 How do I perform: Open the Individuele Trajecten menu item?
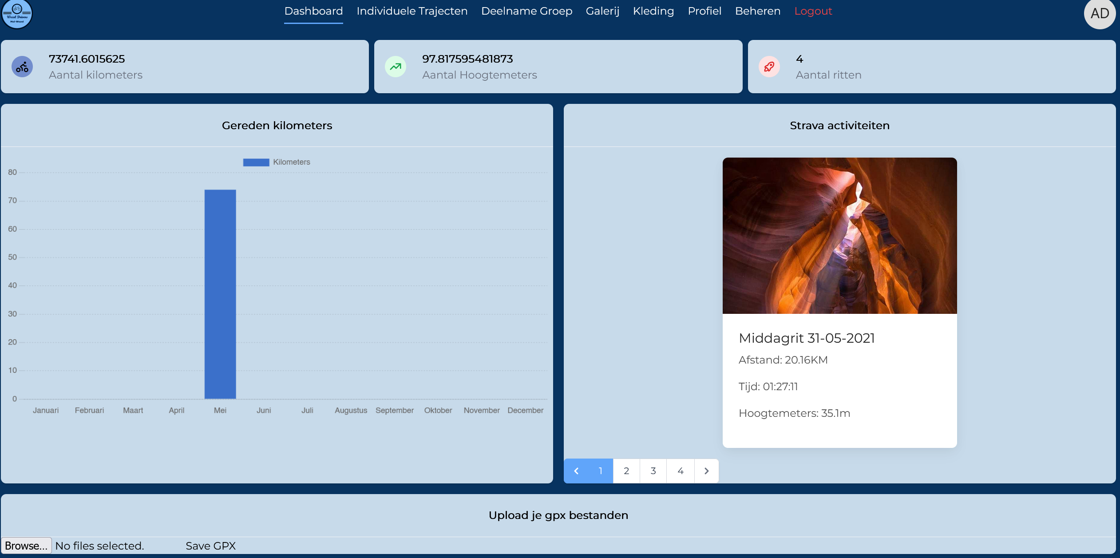click(412, 11)
